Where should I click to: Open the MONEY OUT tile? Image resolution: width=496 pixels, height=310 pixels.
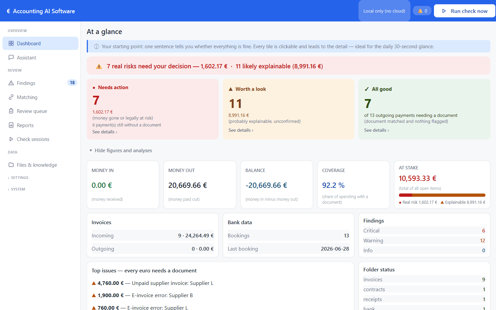coord(200,185)
